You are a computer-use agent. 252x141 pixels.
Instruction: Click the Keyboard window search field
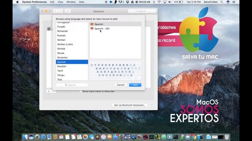coord(142,11)
